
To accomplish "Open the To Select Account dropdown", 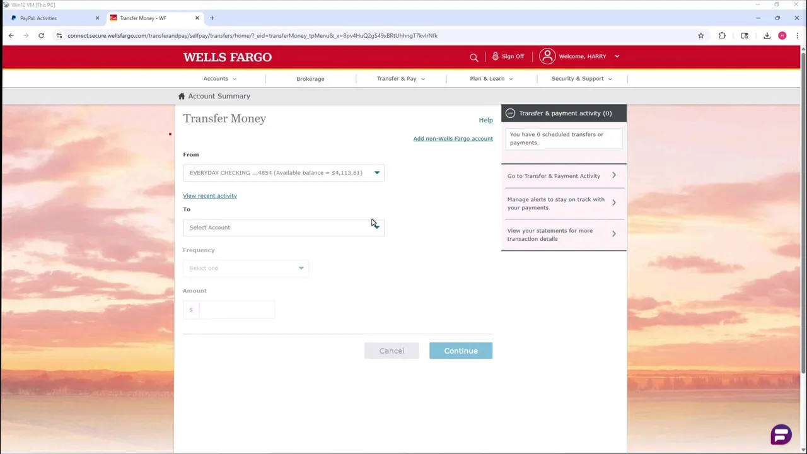I will [x=283, y=227].
